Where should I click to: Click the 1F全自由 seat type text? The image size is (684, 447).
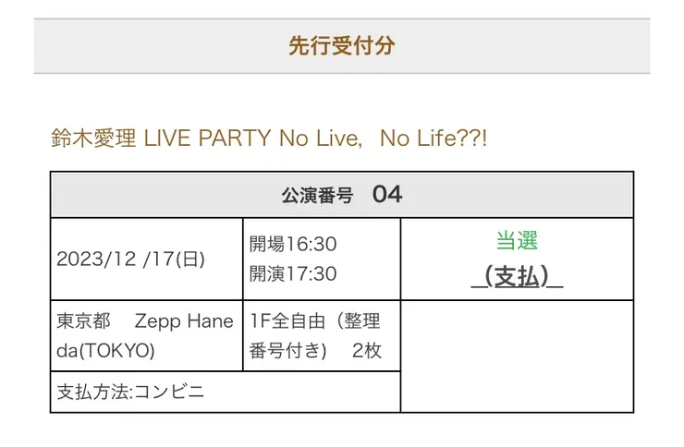click(285, 321)
